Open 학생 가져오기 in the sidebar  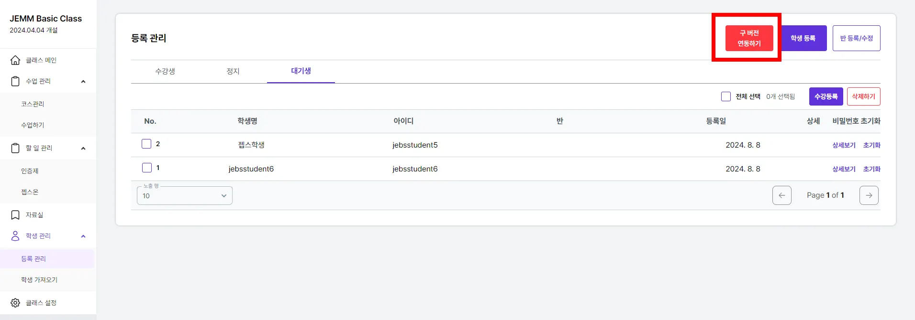point(39,280)
